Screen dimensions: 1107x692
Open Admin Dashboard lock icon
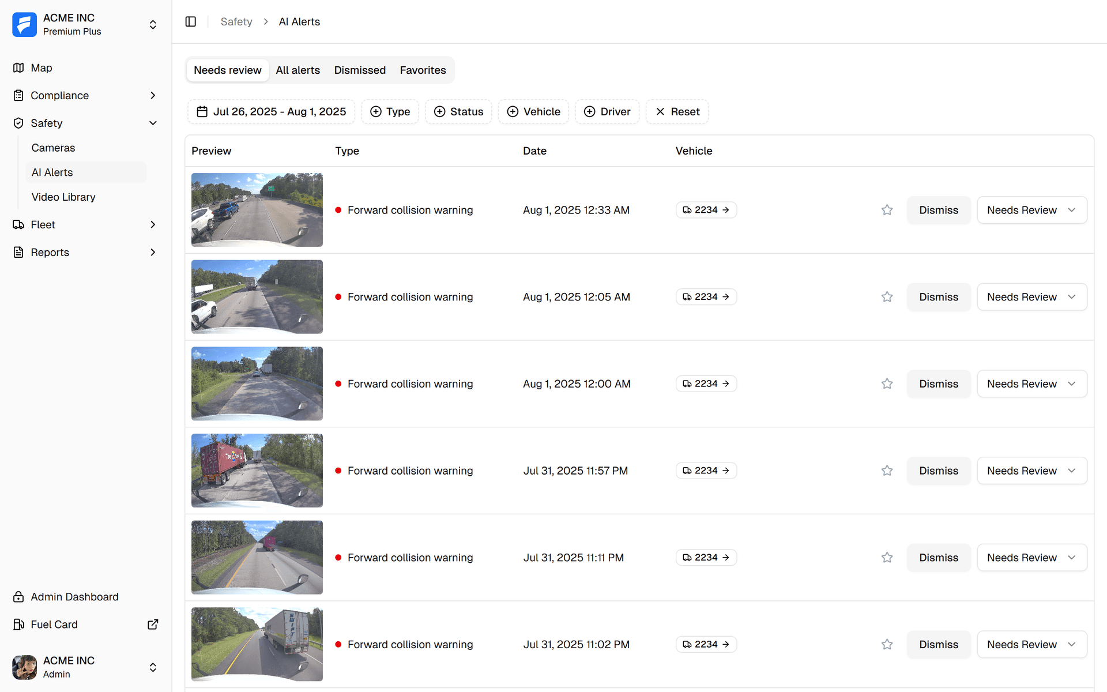coord(18,597)
